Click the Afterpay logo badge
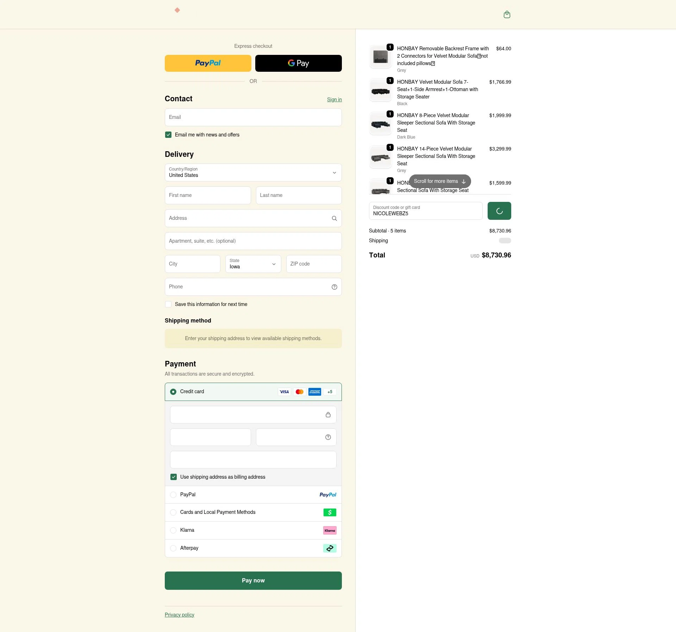 330,548
